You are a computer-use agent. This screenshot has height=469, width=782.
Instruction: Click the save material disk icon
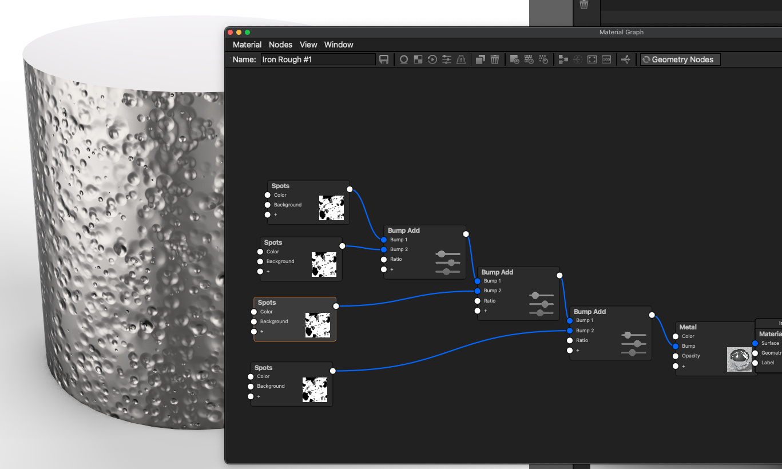(x=384, y=59)
